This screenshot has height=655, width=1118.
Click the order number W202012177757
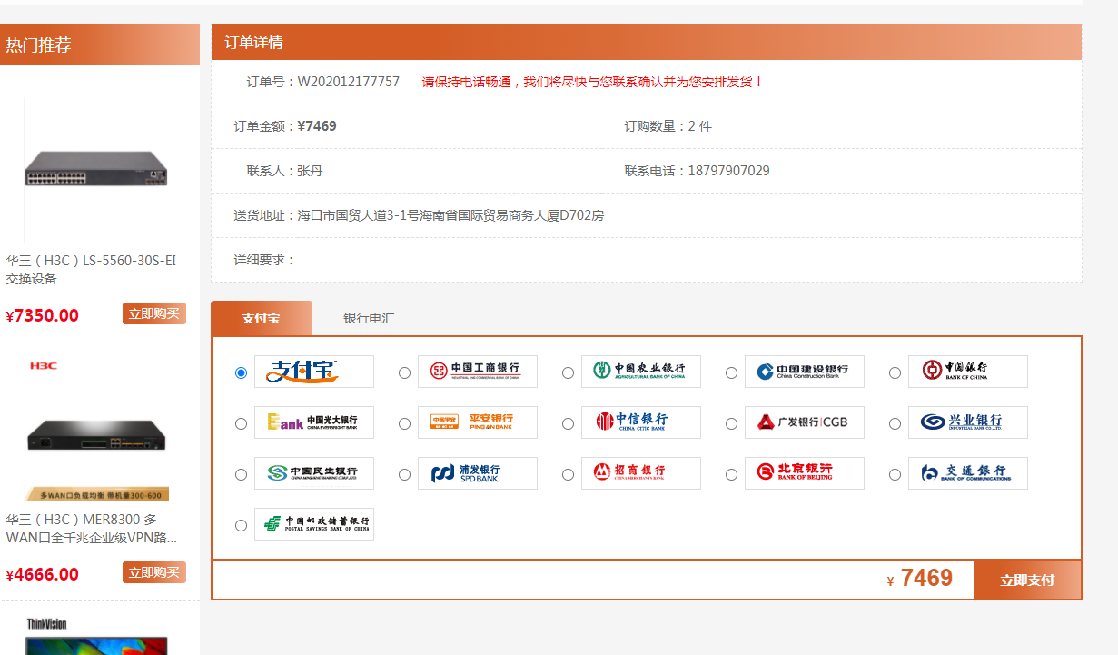[x=349, y=82]
